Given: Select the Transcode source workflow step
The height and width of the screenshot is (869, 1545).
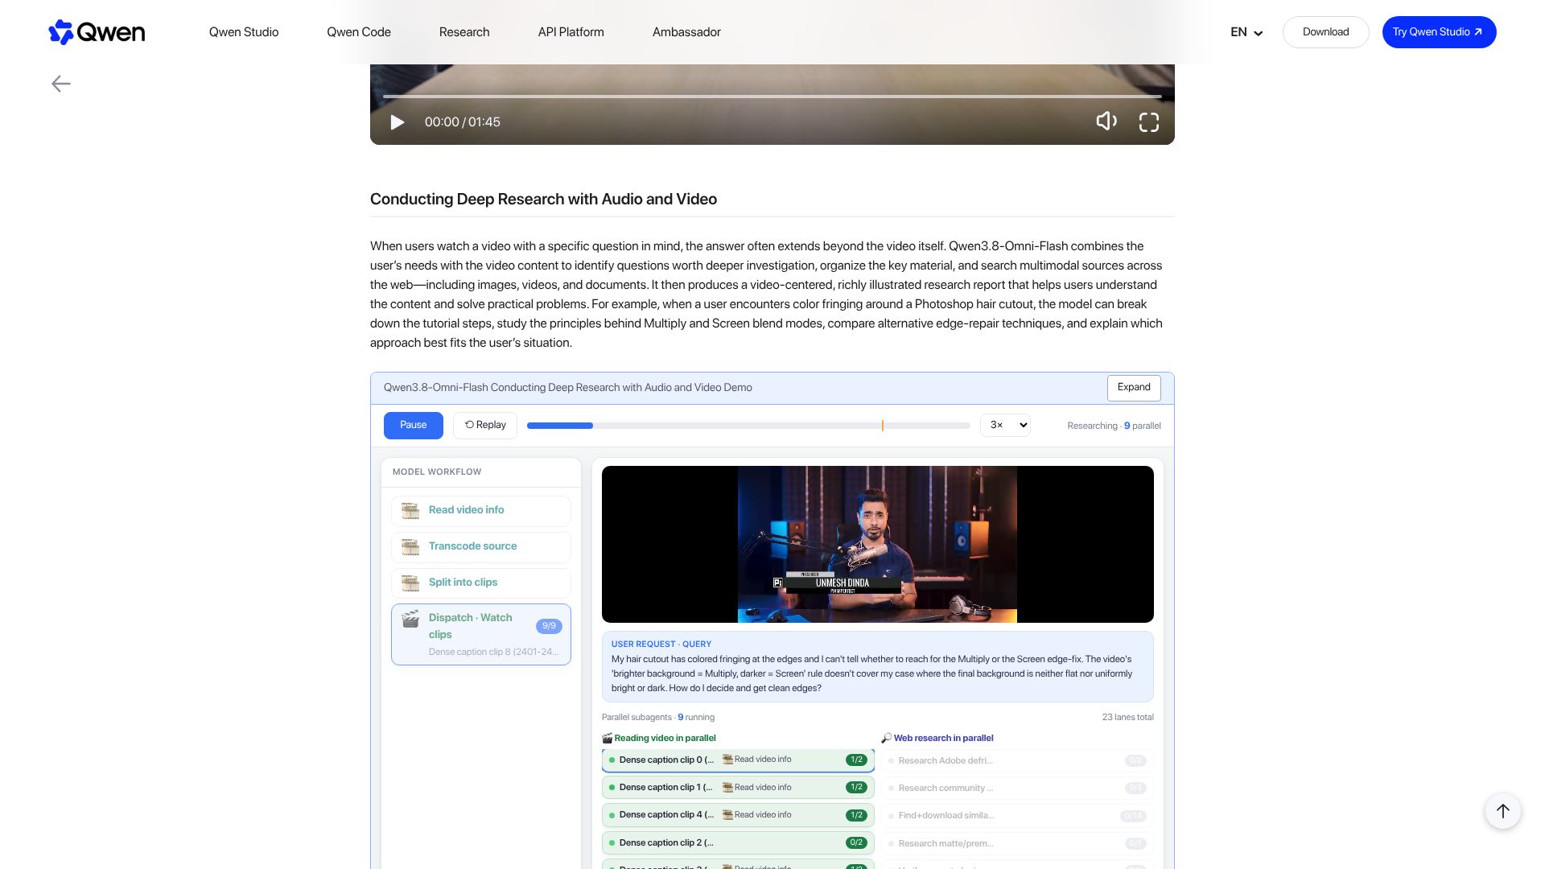Looking at the screenshot, I should coord(481,547).
